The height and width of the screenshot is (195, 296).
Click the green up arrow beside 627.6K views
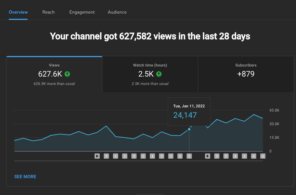[67, 74]
